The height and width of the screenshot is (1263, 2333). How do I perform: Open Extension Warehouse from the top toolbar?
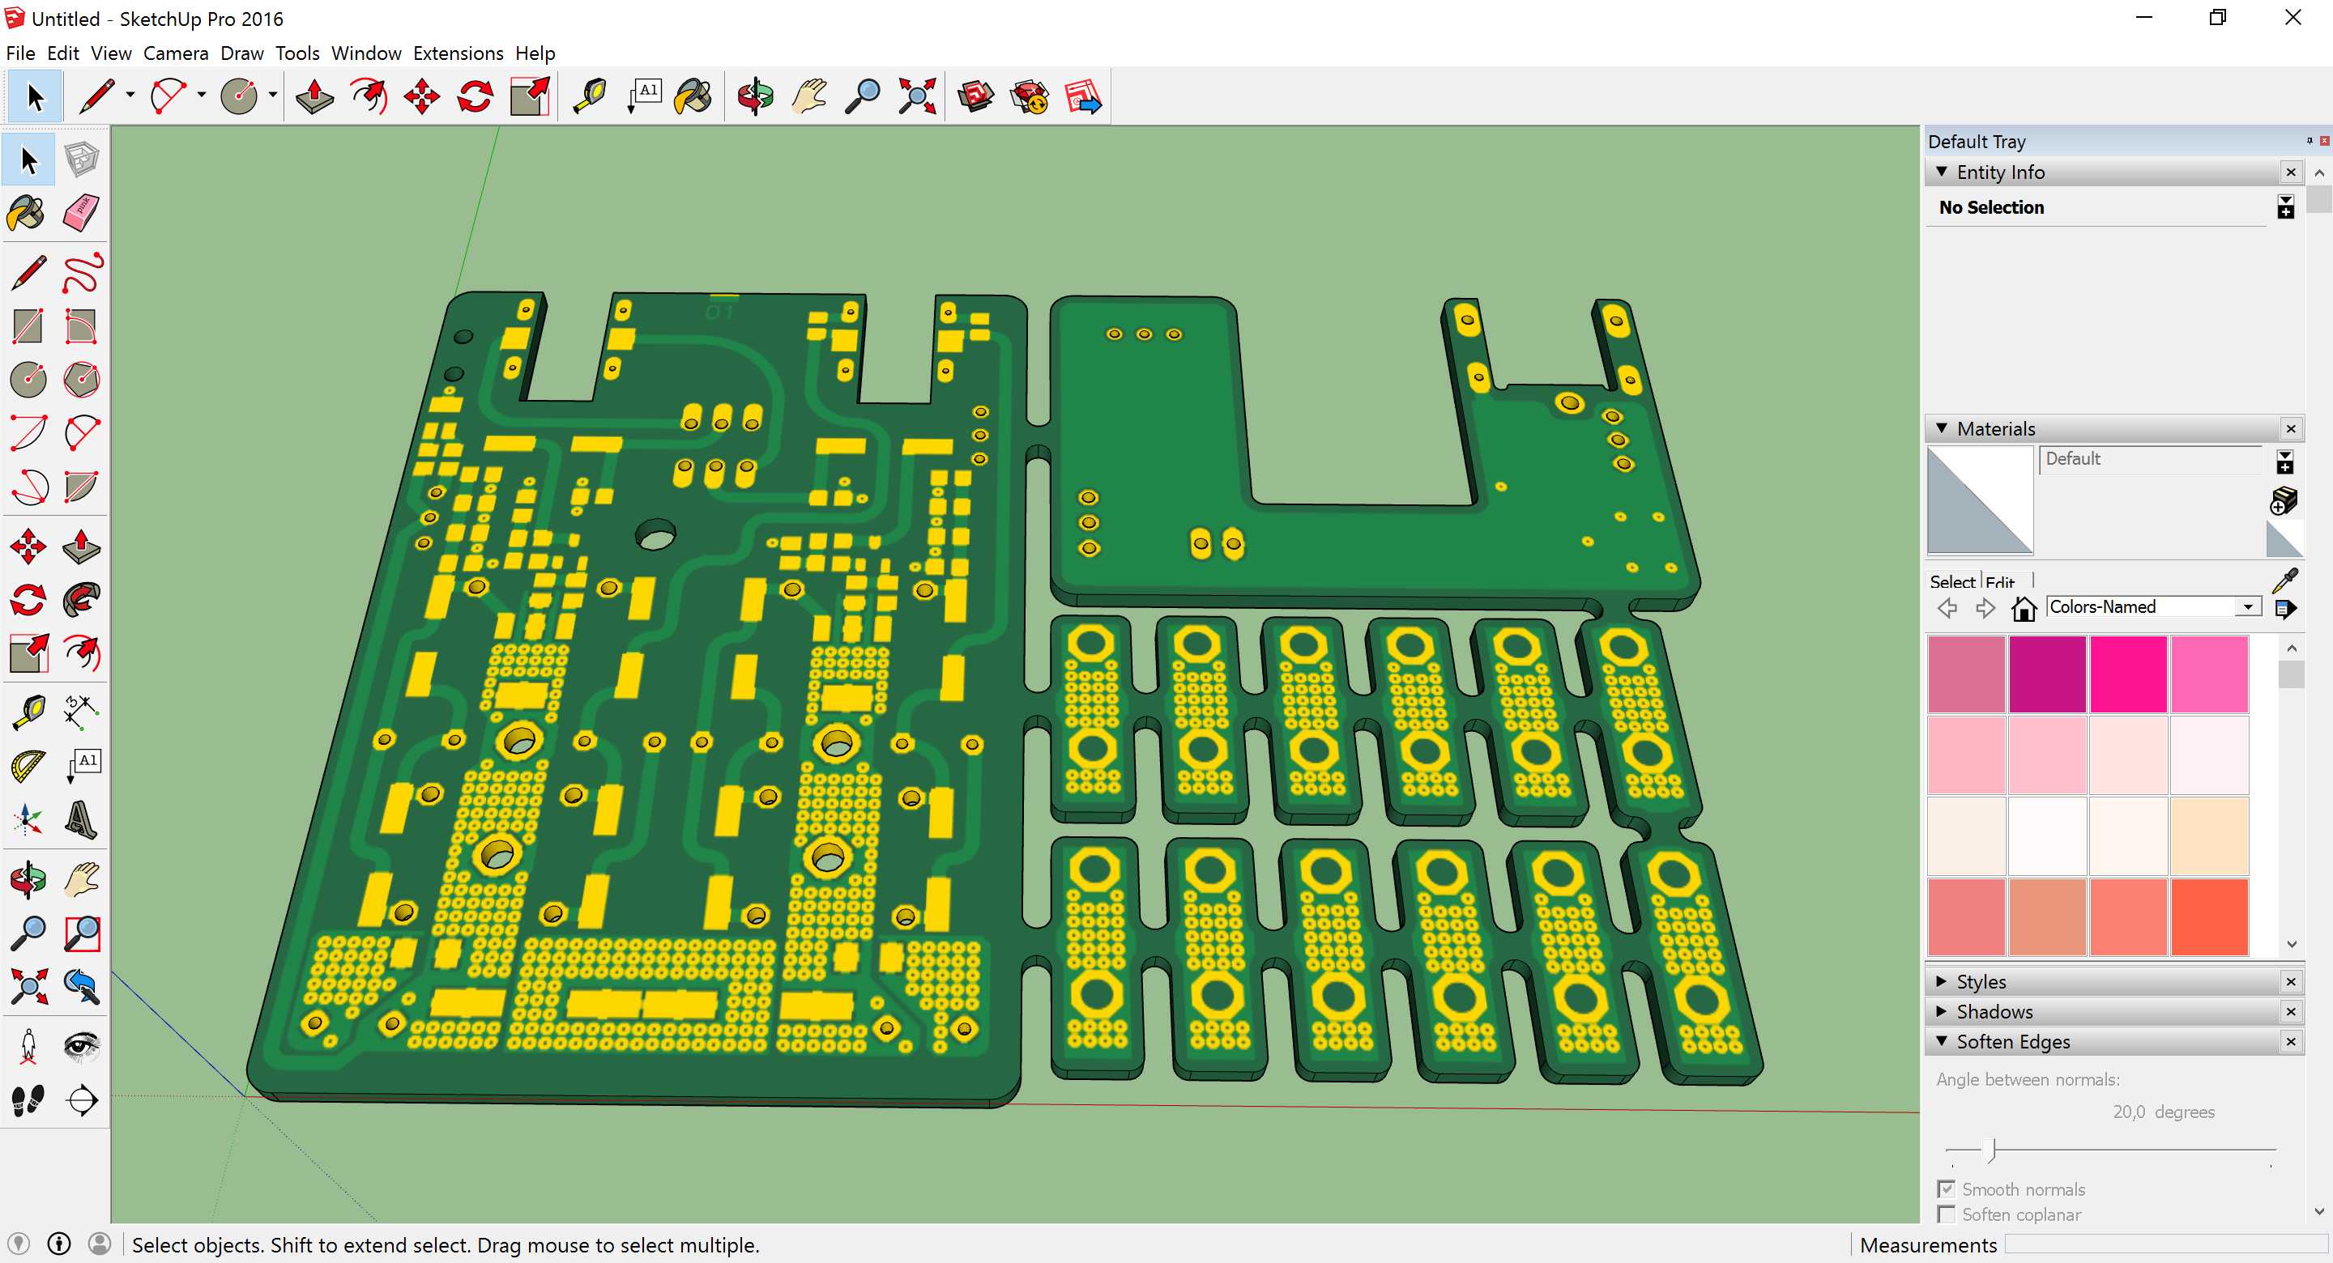click(x=1030, y=96)
